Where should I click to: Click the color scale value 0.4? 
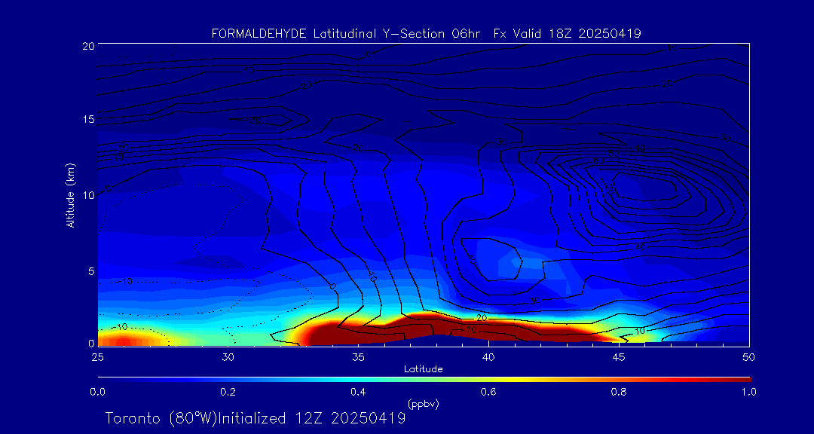pyautogui.click(x=358, y=392)
